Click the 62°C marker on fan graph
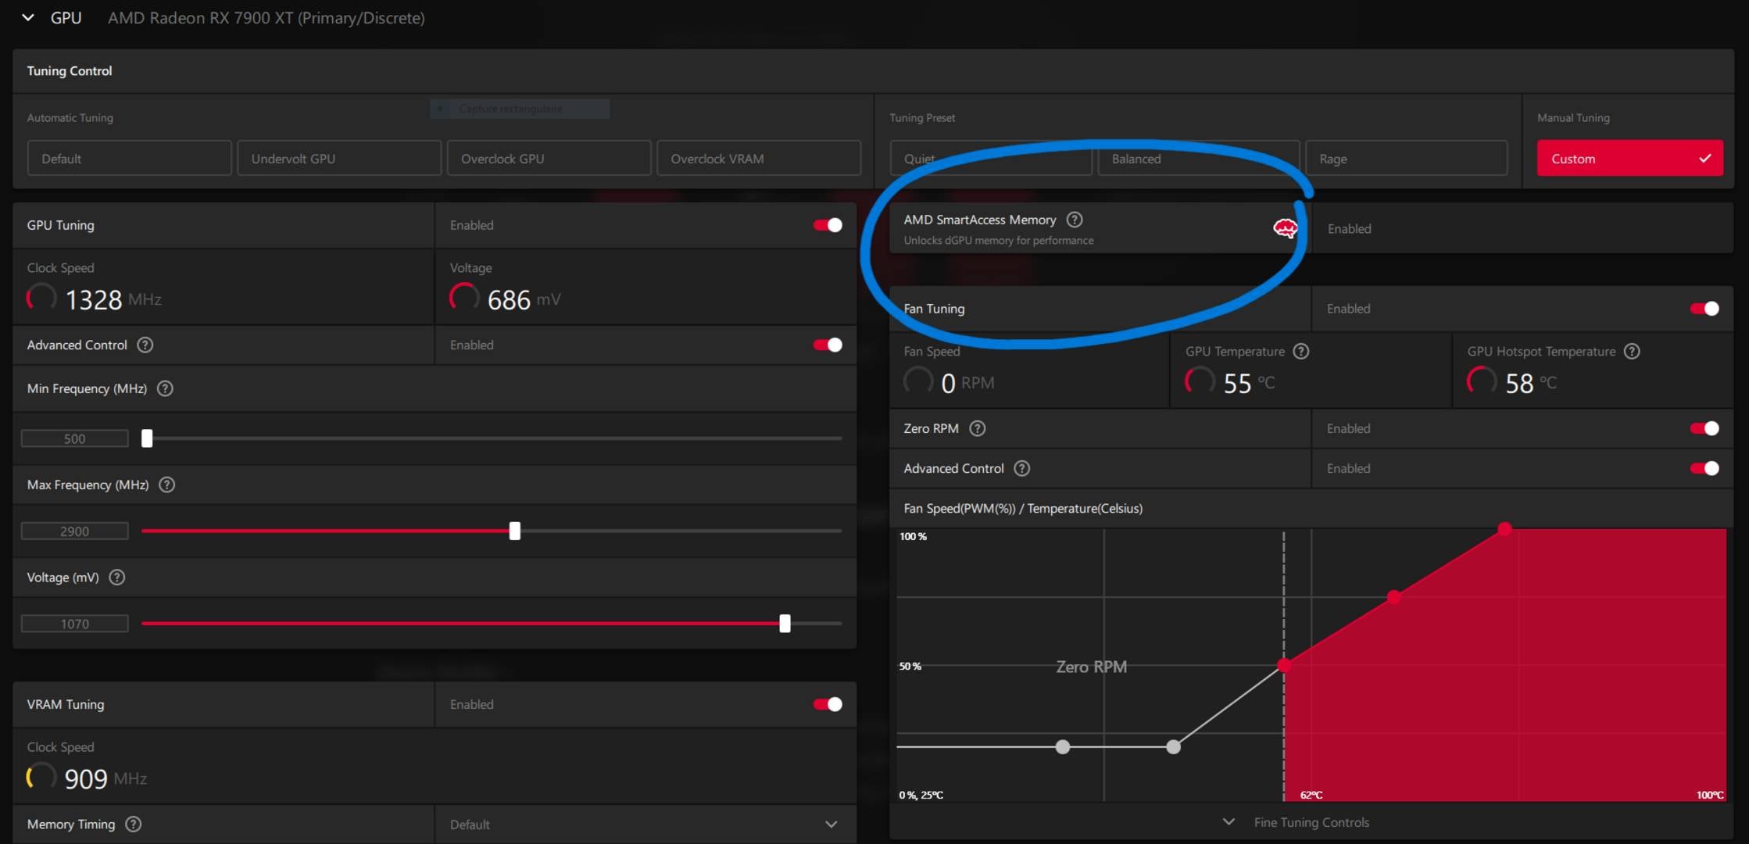The height and width of the screenshot is (844, 1749). click(x=1311, y=795)
